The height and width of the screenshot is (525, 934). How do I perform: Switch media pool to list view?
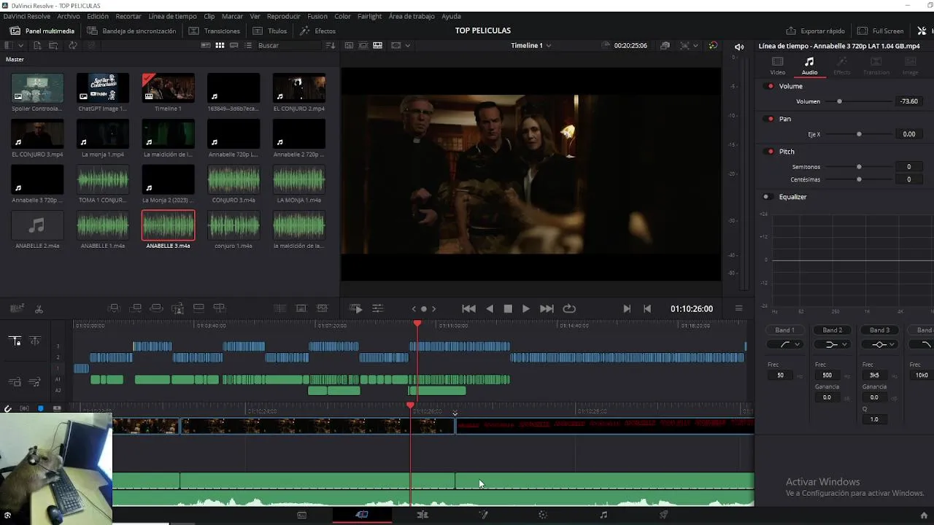247,45
